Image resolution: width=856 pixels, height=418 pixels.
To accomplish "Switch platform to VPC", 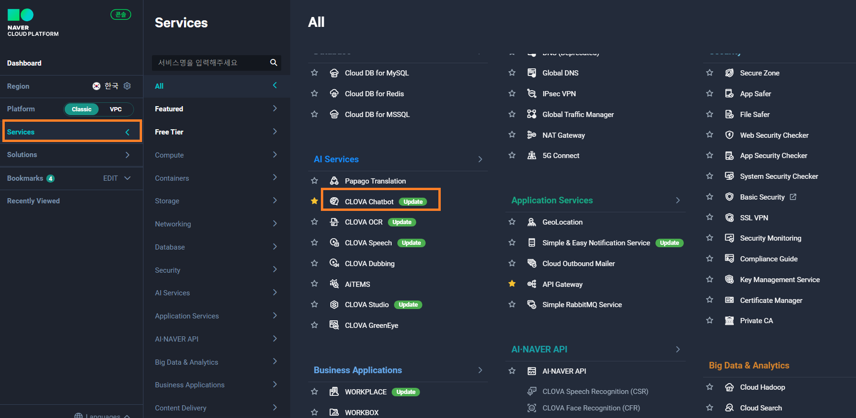I will 116,109.
